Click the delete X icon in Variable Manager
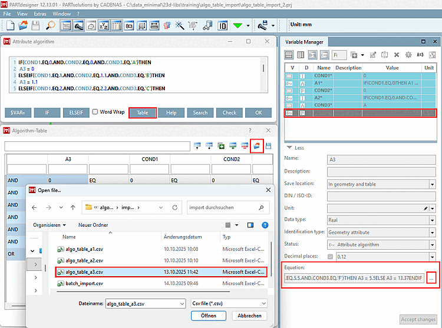Viewport: 442px width, 328px height. [x=397, y=55]
